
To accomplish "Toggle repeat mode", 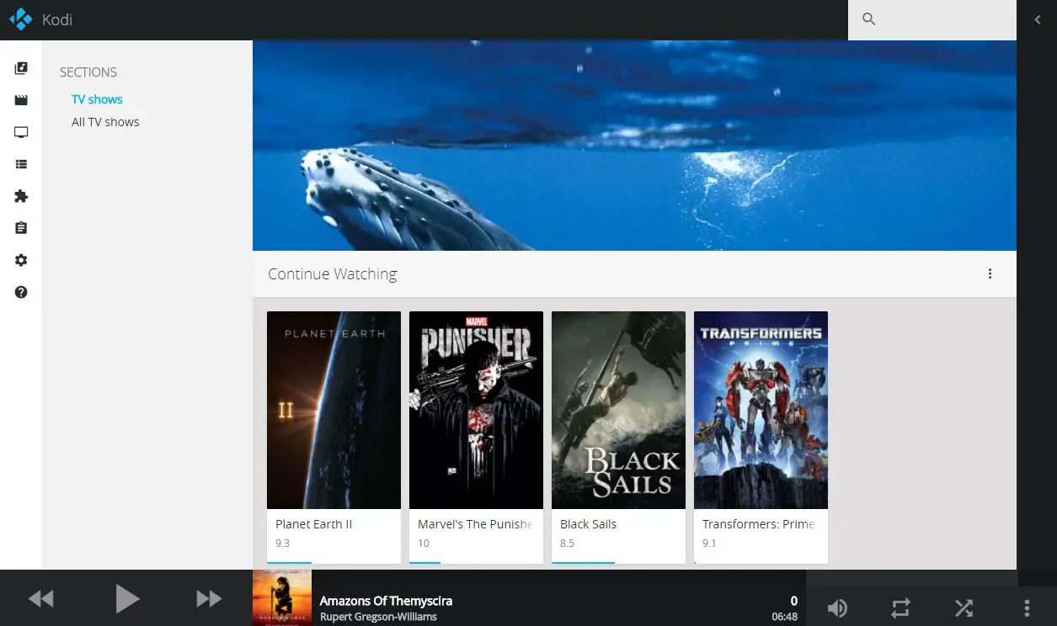I will pos(900,607).
